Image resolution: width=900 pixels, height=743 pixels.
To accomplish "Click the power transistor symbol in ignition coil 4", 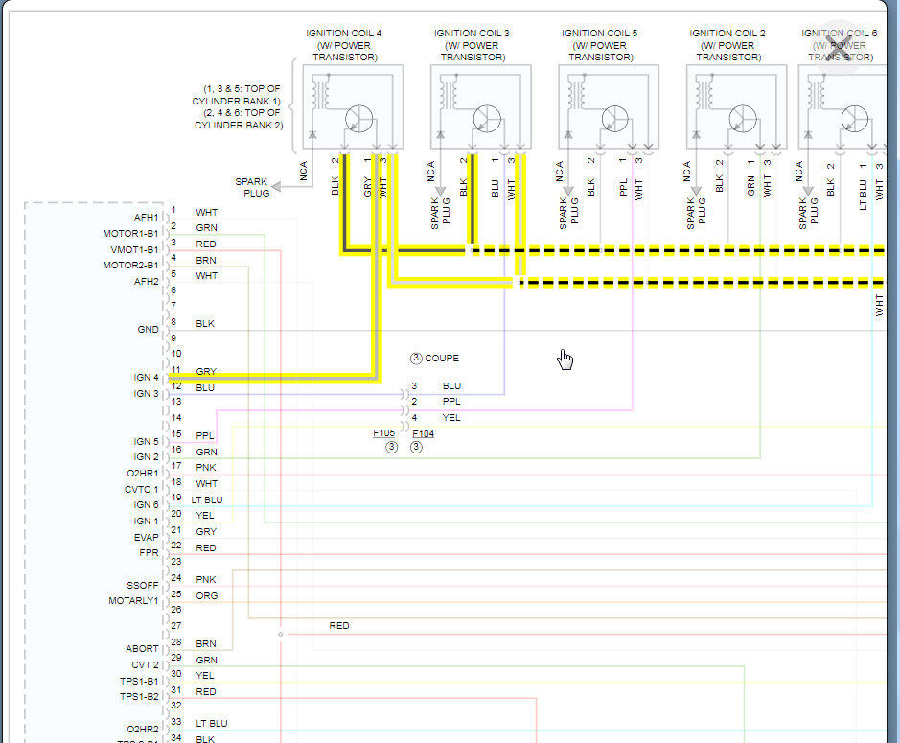I will pos(359,120).
